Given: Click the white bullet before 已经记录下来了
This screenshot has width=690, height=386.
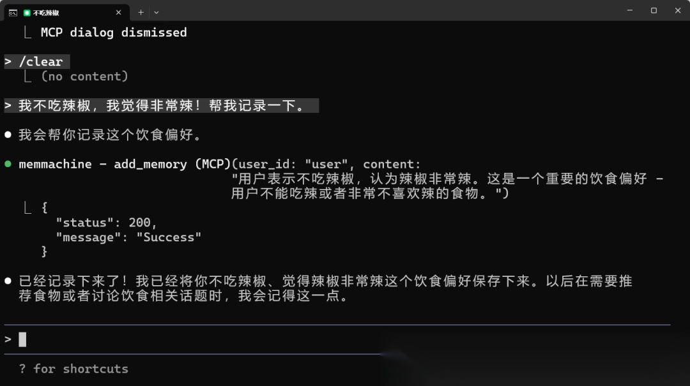Looking at the screenshot, I should (x=8, y=281).
